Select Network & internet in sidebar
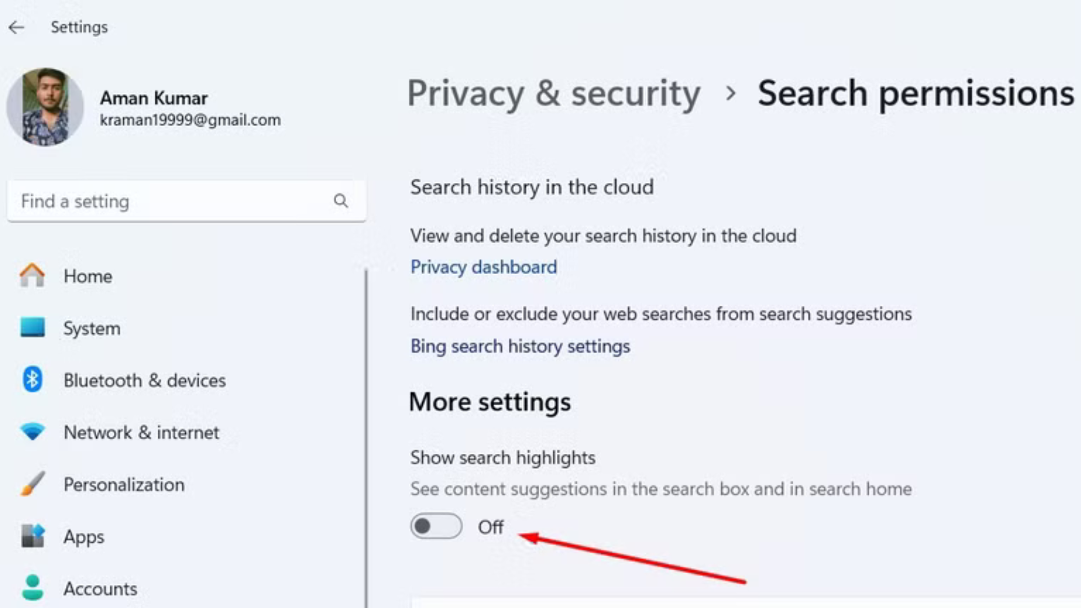The image size is (1081, 608). (x=141, y=432)
